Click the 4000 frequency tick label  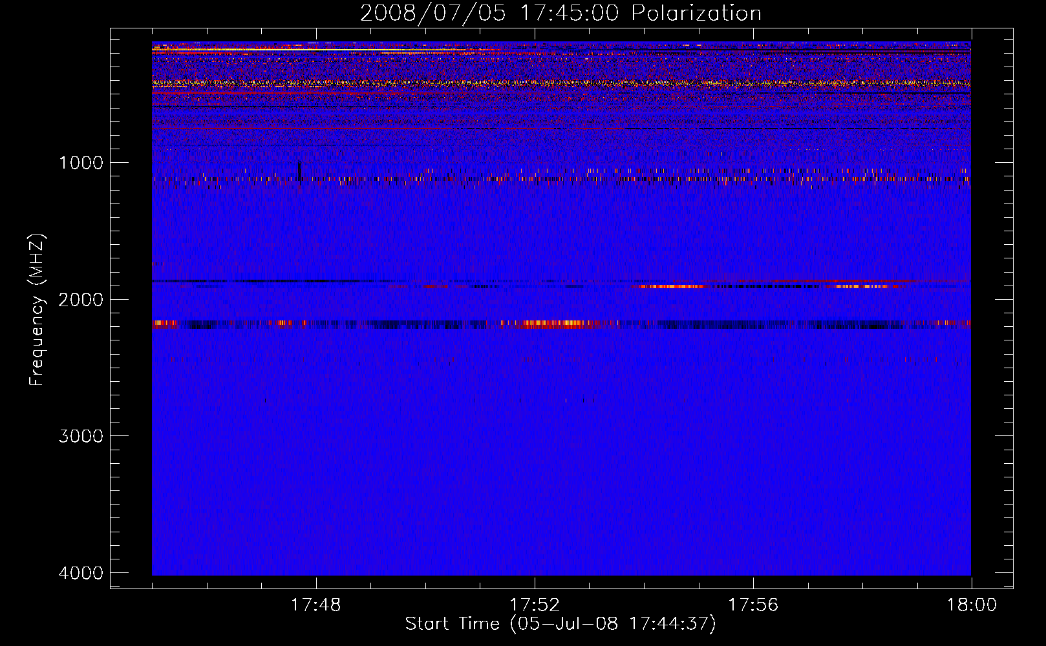tap(81, 573)
